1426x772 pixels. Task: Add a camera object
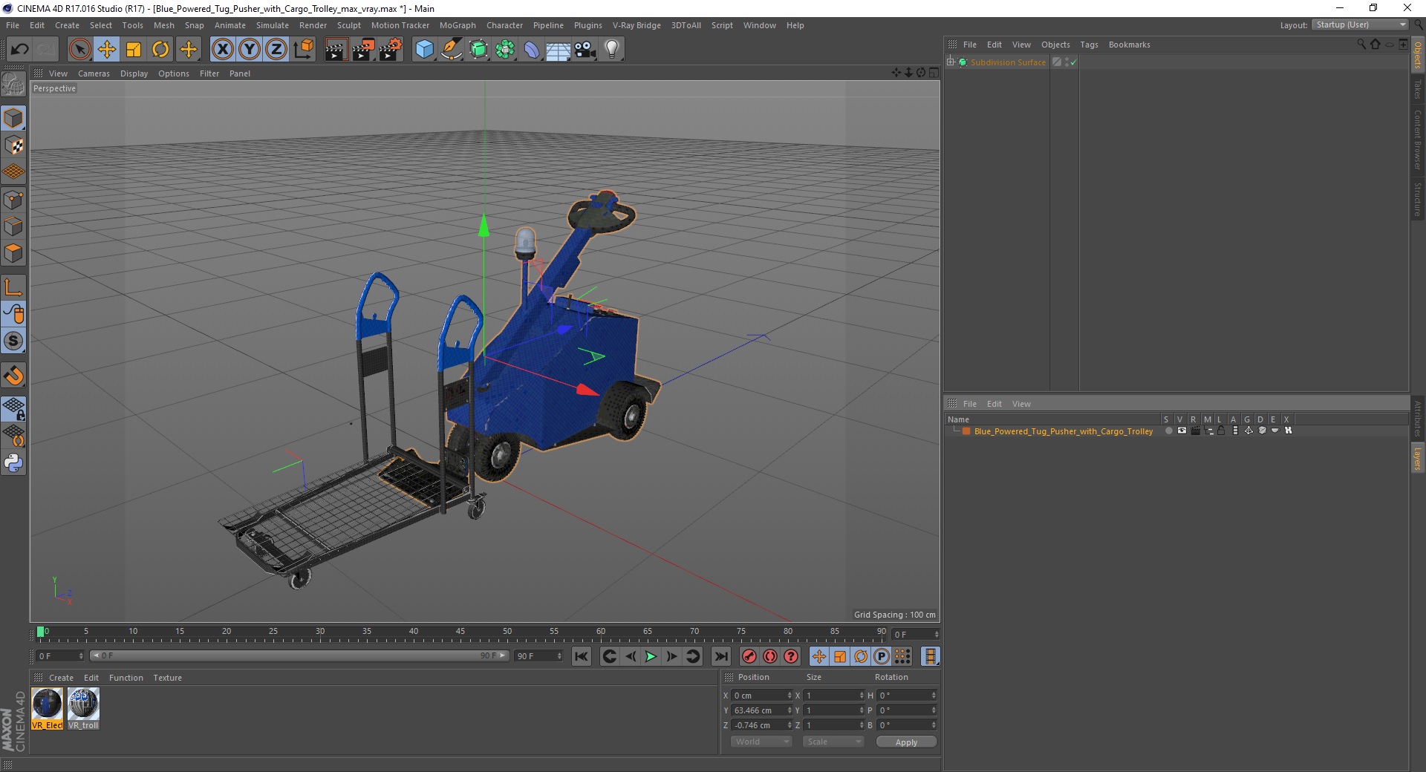585,50
